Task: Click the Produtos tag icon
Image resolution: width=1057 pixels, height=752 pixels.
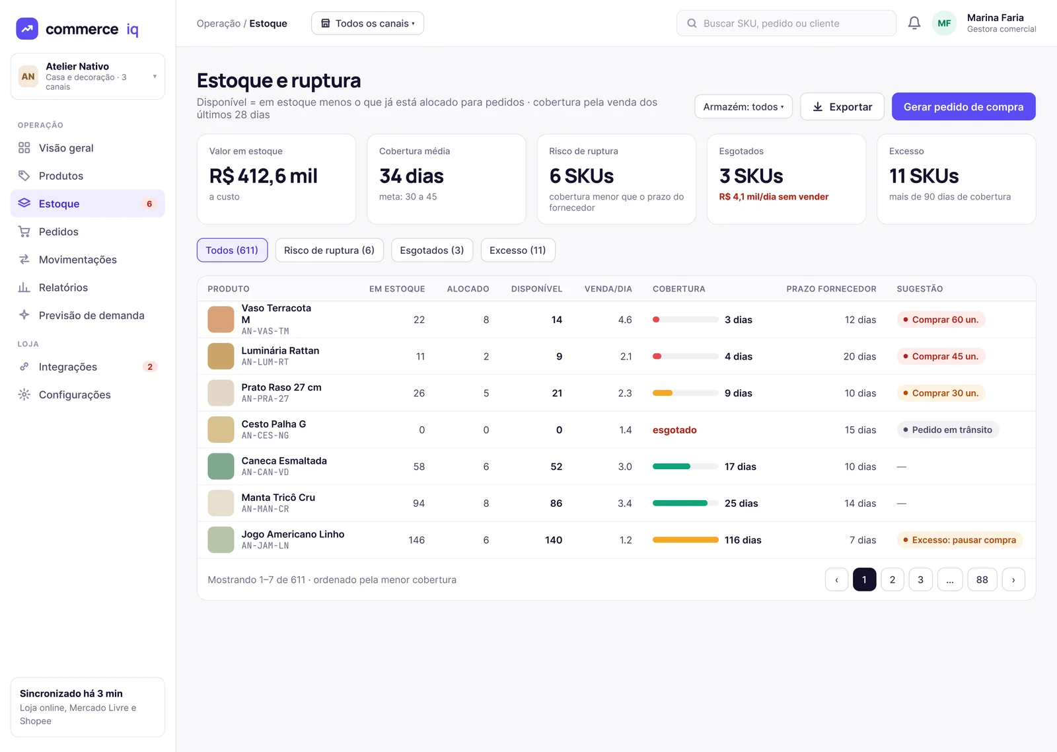Action: (x=24, y=176)
